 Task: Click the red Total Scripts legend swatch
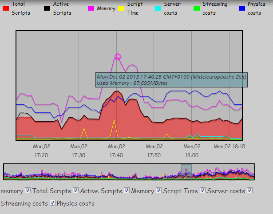5,8
